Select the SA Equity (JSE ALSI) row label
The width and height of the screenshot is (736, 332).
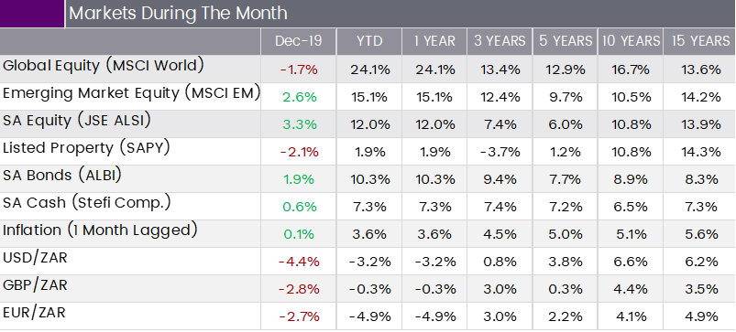77,121
